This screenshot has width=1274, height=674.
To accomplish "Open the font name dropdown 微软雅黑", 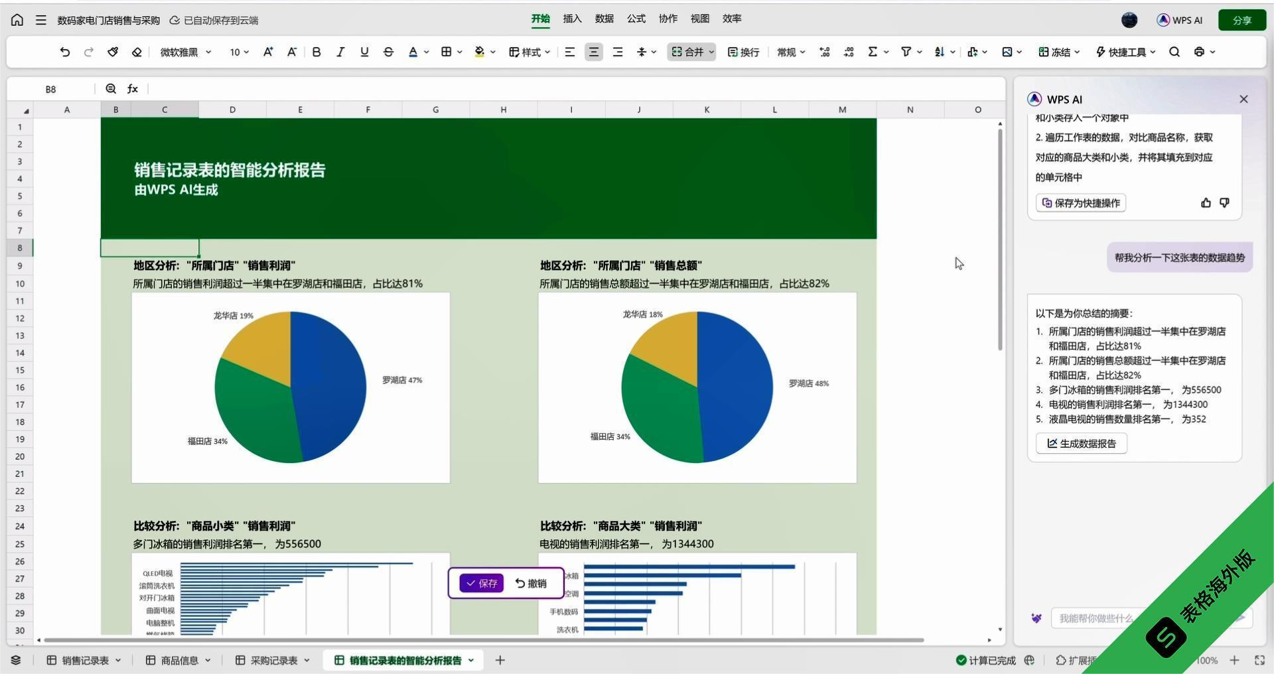I will click(x=186, y=52).
